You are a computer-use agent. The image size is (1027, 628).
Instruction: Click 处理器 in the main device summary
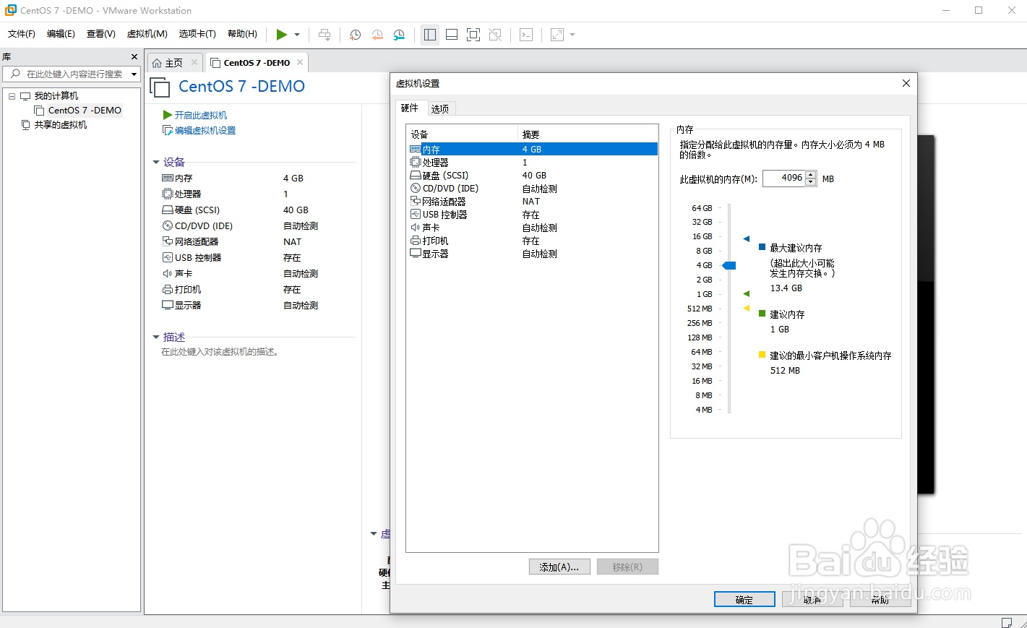188,194
